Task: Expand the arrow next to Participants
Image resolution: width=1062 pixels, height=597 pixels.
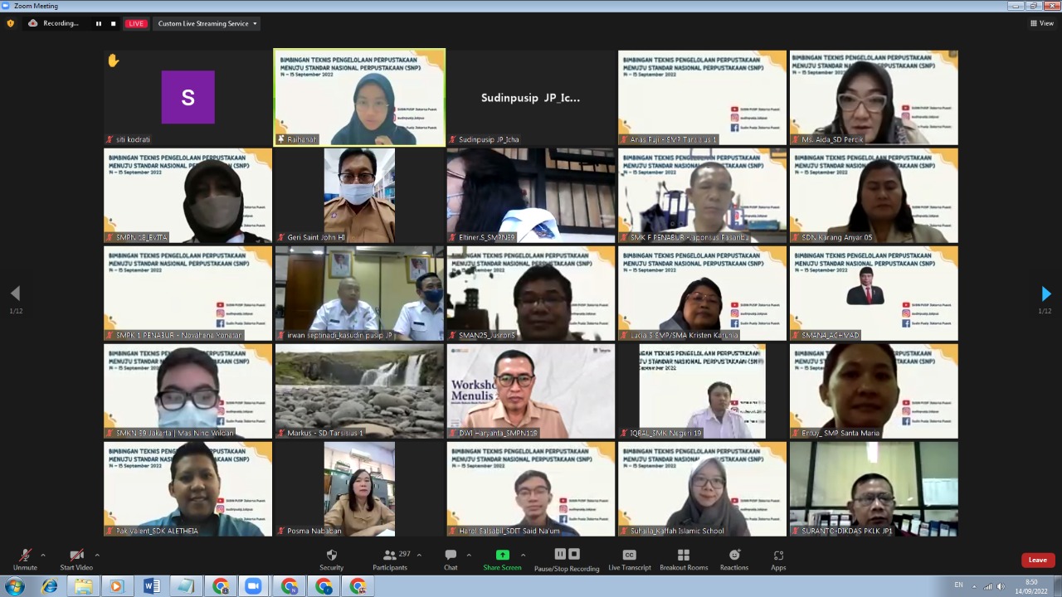Action: [419, 555]
